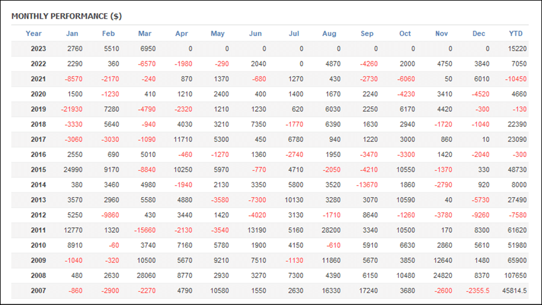Select the 2015 year row label
542x305 pixels.
39,170
